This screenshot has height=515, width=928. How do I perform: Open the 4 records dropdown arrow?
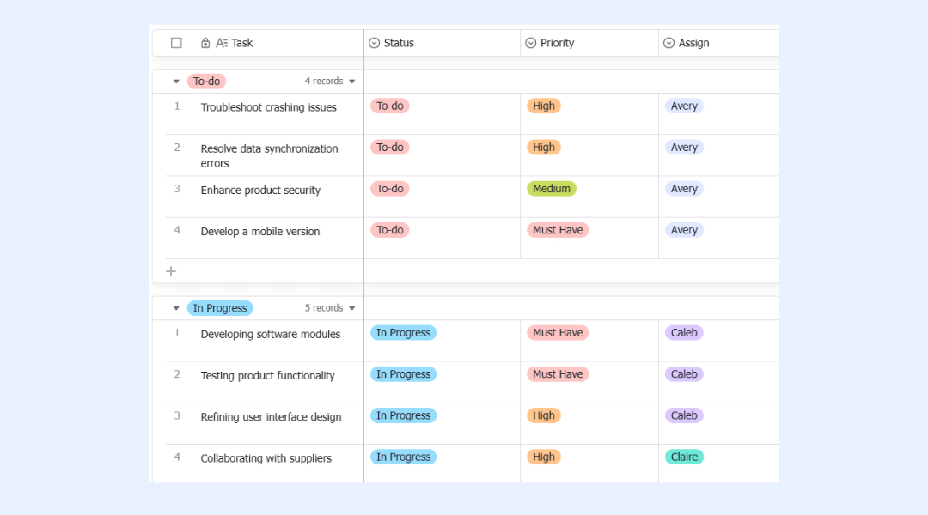(352, 82)
